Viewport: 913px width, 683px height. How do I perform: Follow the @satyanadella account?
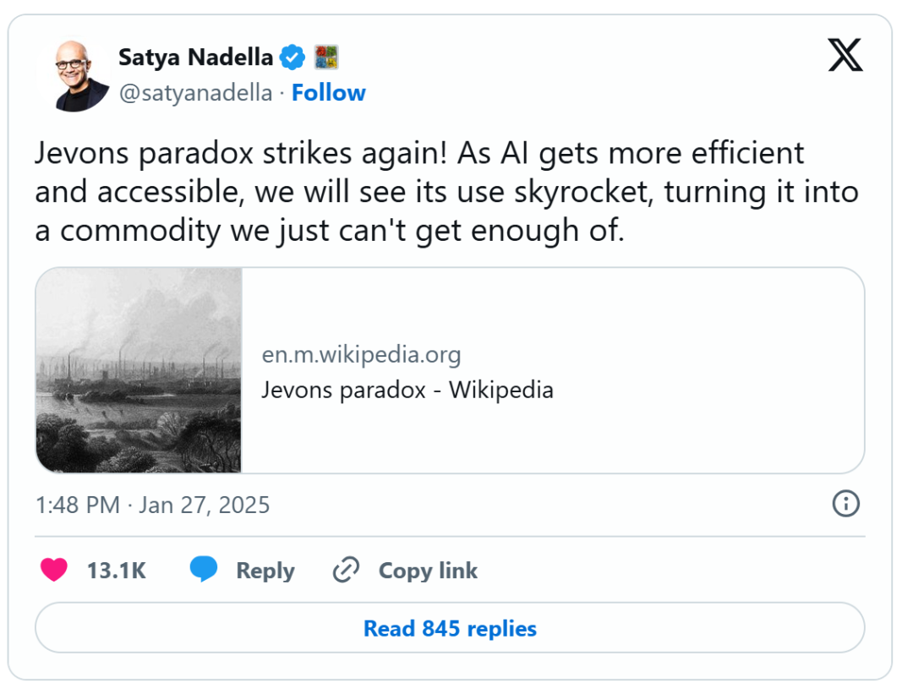(328, 93)
